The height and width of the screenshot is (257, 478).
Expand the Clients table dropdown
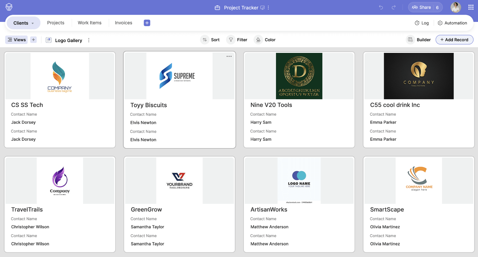32,23
